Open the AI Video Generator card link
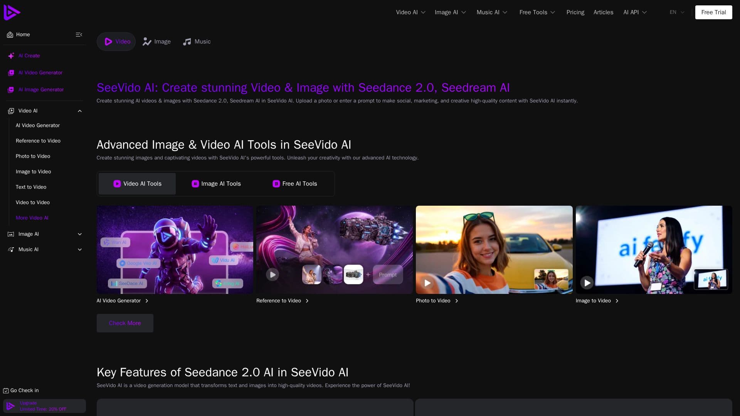 click(123, 301)
